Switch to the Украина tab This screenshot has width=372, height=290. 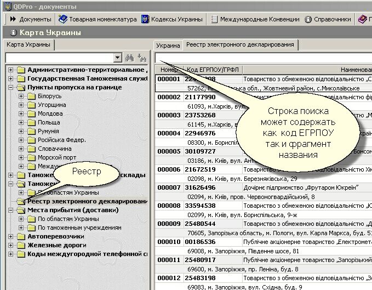168,46
